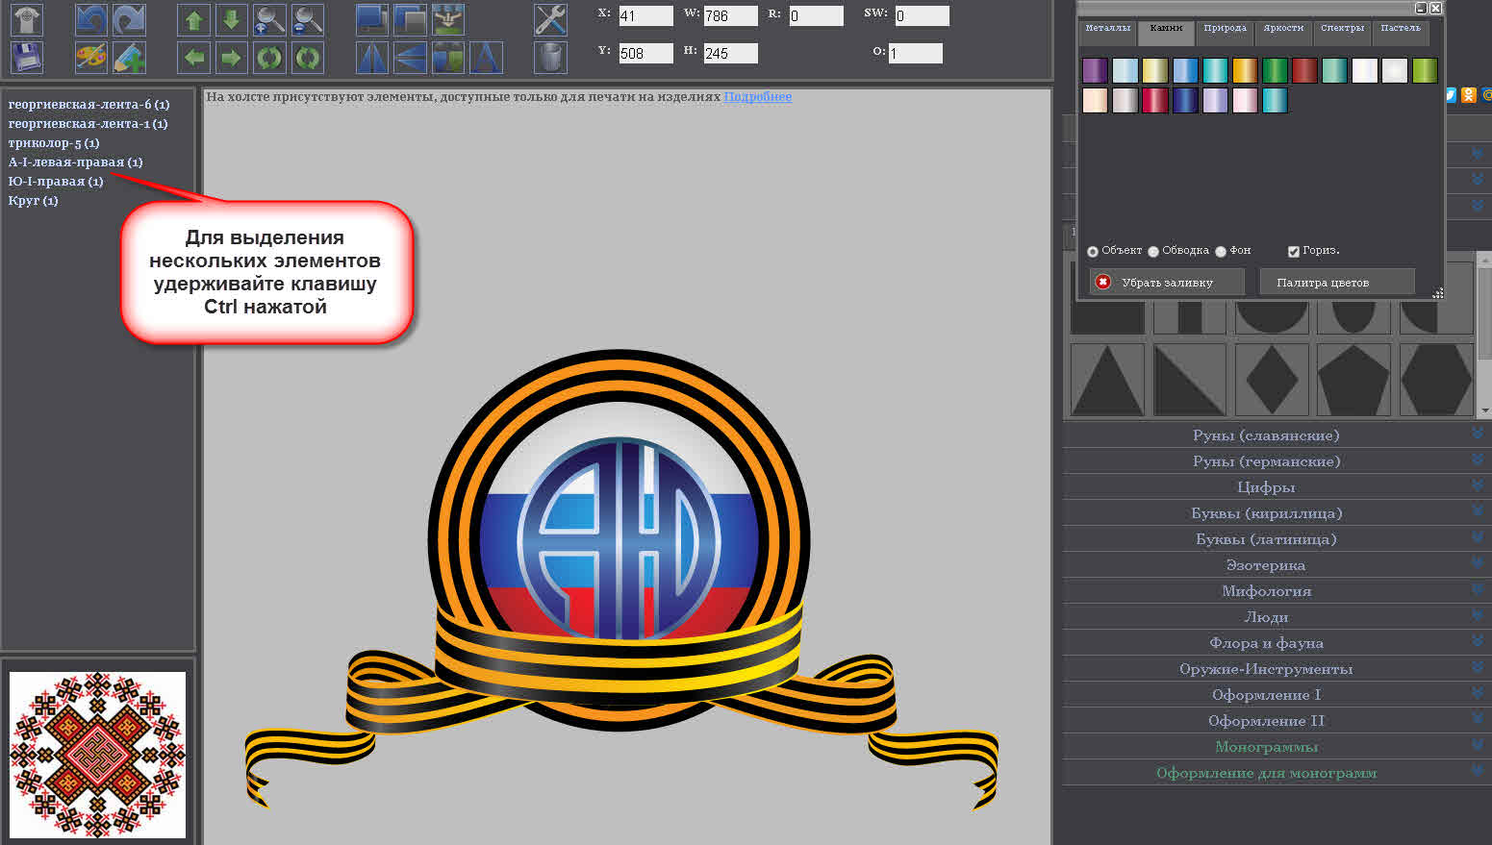1492x845 pixels.
Task: Follow the Подробнее link
Action: pyautogui.click(x=757, y=97)
